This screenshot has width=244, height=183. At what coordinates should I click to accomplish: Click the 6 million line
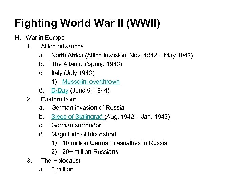62,169
